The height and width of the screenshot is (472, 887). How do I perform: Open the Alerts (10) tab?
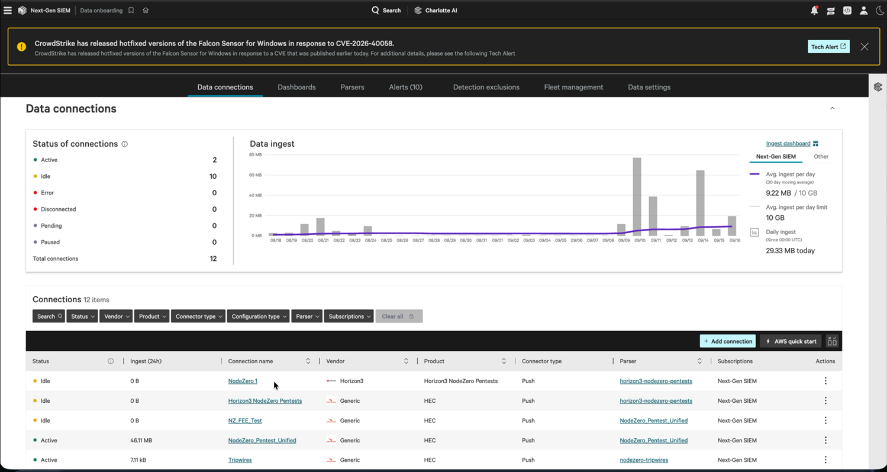click(405, 87)
